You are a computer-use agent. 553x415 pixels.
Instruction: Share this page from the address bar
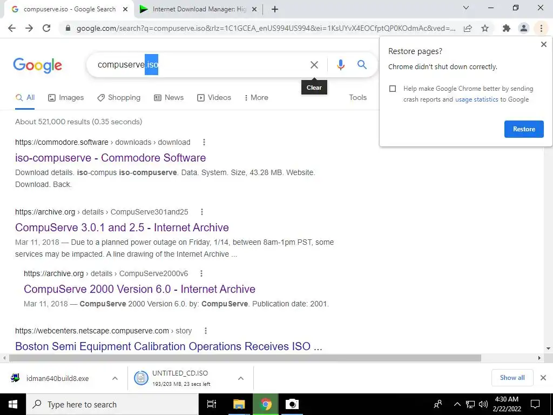[468, 28]
